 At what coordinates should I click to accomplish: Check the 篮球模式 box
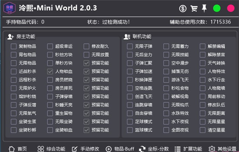[130, 130]
